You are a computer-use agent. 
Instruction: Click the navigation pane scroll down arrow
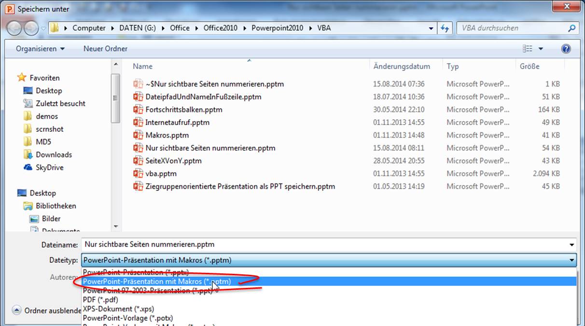click(x=115, y=226)
